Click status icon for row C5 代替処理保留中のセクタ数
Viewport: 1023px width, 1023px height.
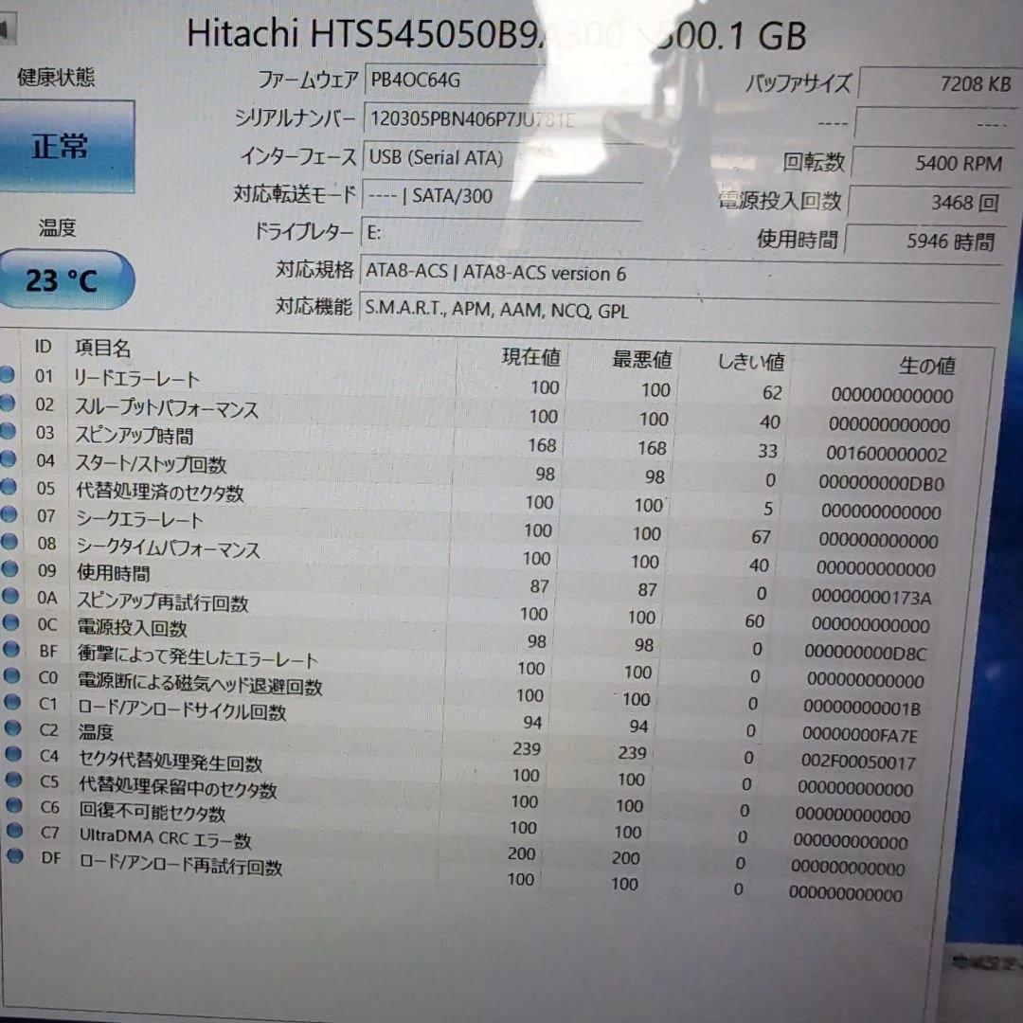coord(13,780)
